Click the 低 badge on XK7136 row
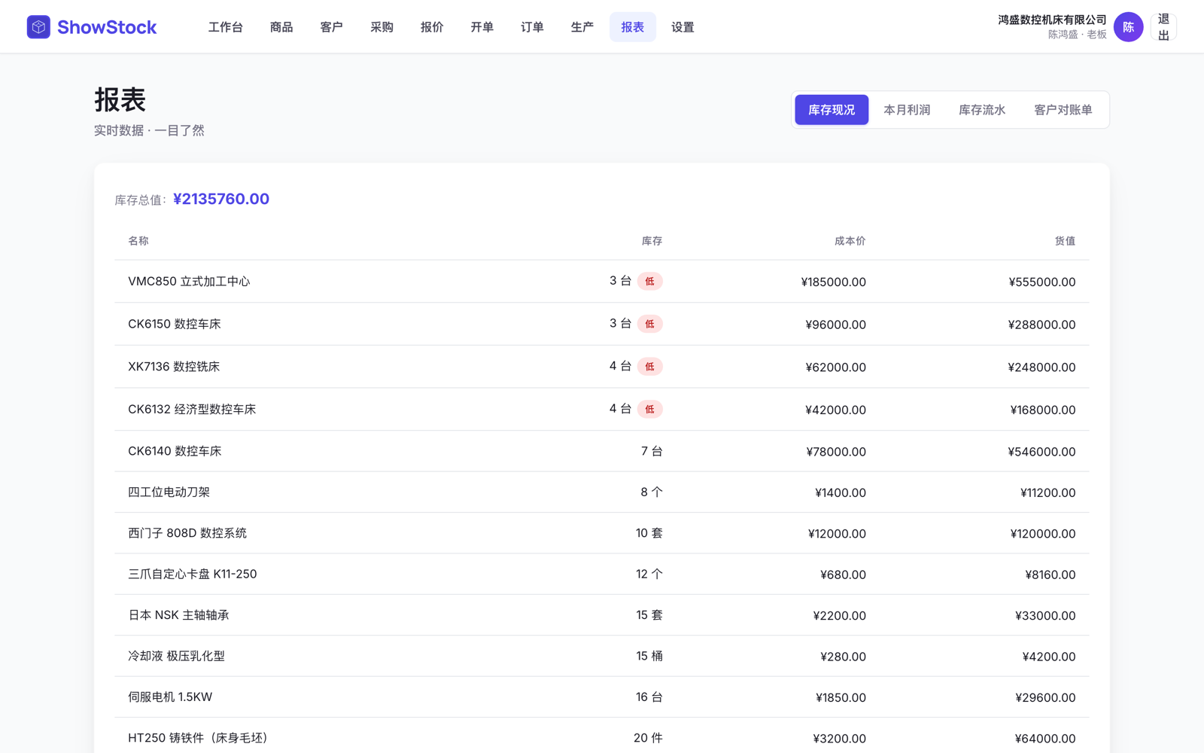1204x753 pixels. point(649,367)
